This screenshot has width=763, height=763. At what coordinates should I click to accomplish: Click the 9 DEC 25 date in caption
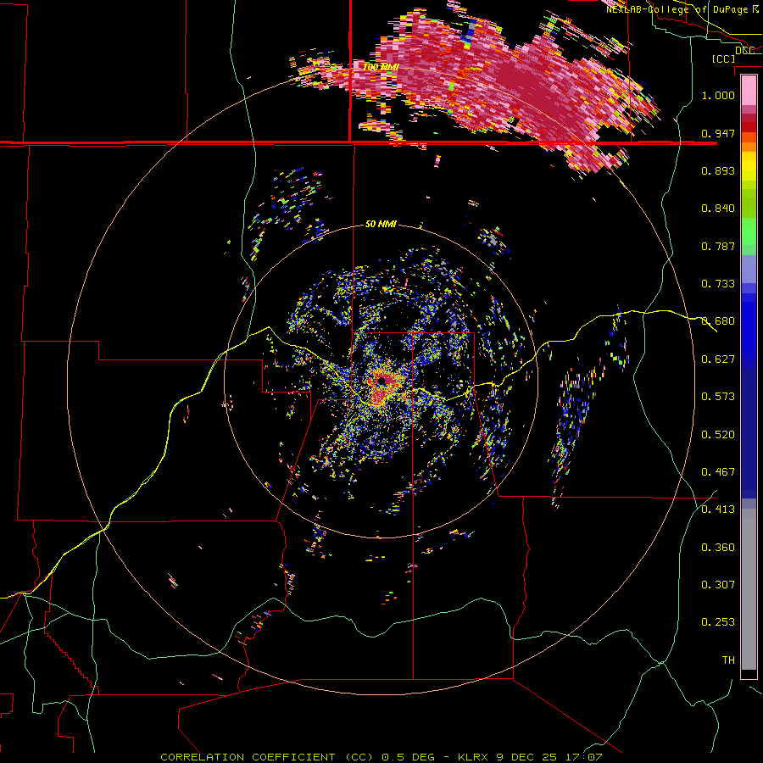pyautogui.click(x=527, y=757)
